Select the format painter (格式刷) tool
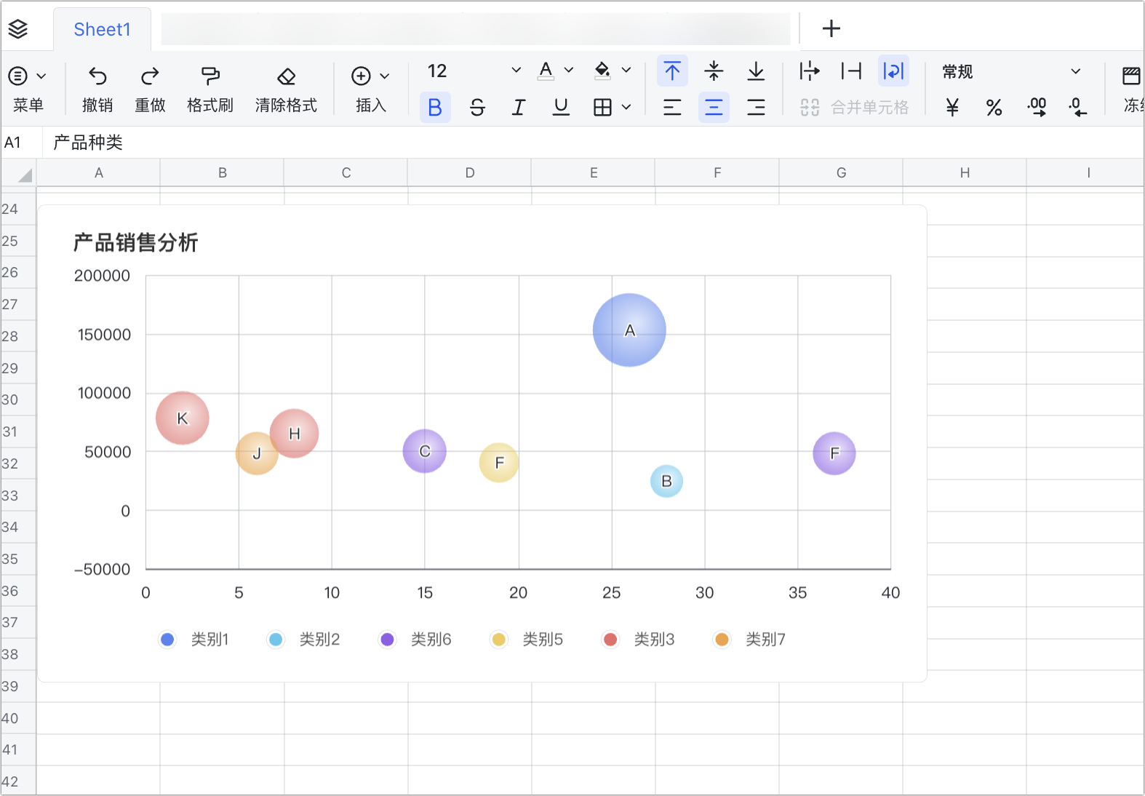The width and height of the screenshot is (1145, 796). coord(210,76)
